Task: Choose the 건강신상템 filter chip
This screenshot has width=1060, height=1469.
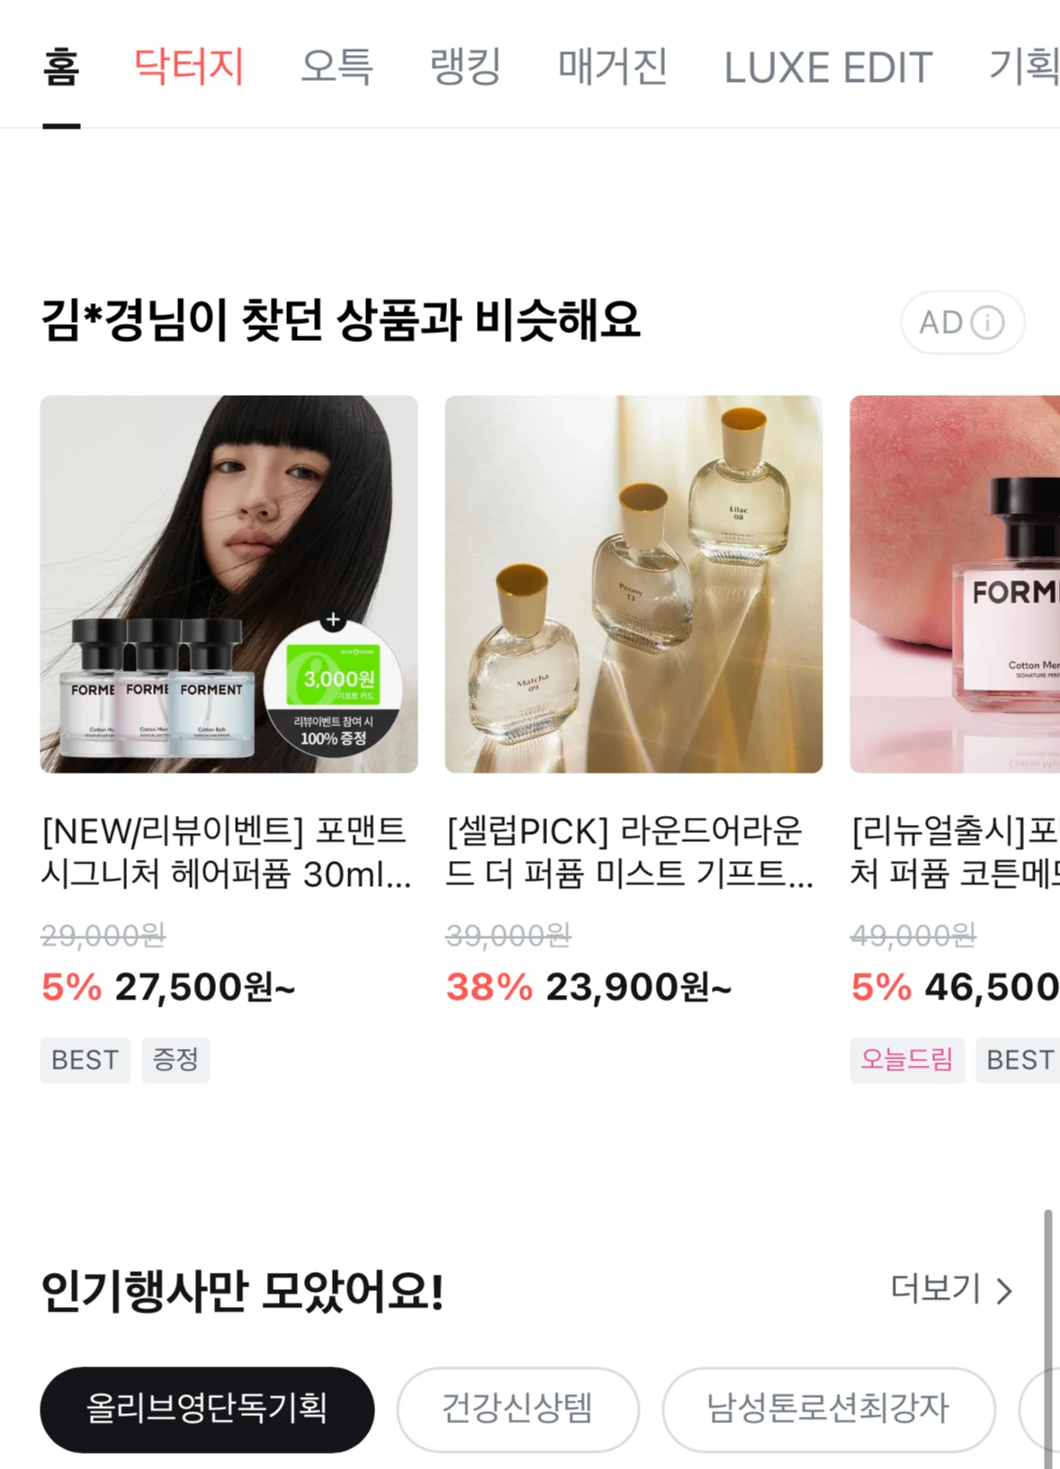Action: pyautogui.click(x=517, y=1410)
